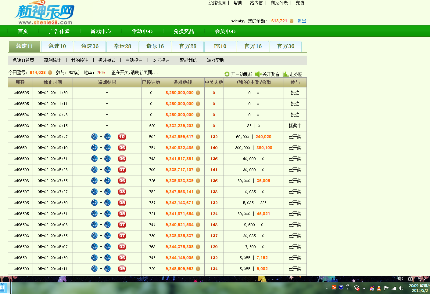430x294 pixels.
Task: Click 已开奖 for period 10496601
Action: [x=295, y=148]
